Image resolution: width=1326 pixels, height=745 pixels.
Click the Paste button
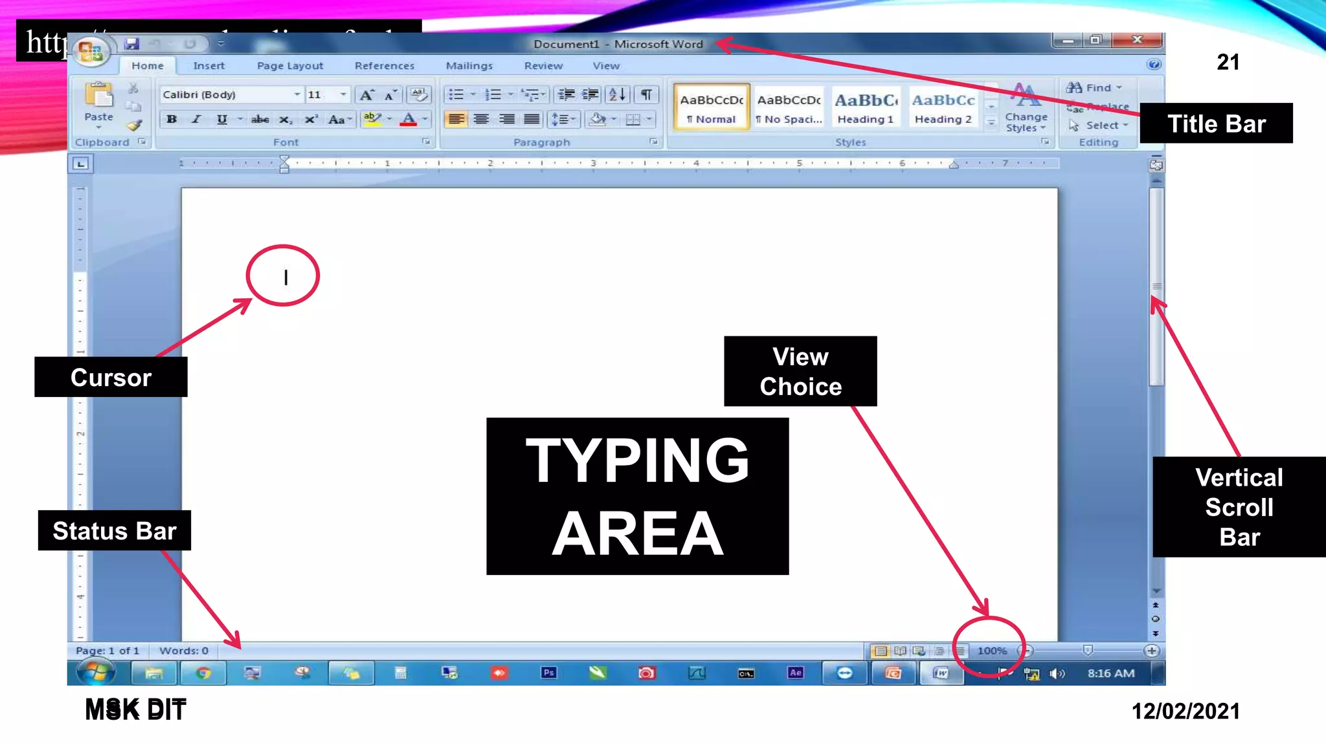(98, 103)
